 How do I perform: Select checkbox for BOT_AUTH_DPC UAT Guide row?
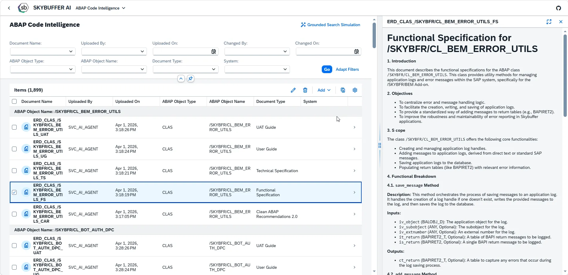point(14,246)
